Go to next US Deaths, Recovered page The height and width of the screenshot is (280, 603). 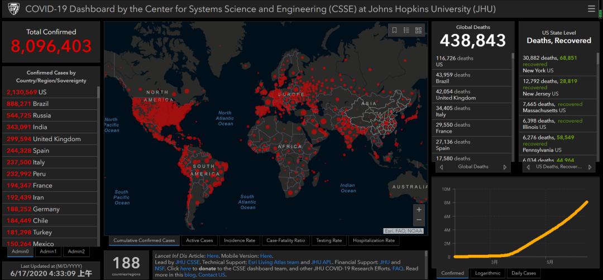pyautogui.click(x=590, y=167)
